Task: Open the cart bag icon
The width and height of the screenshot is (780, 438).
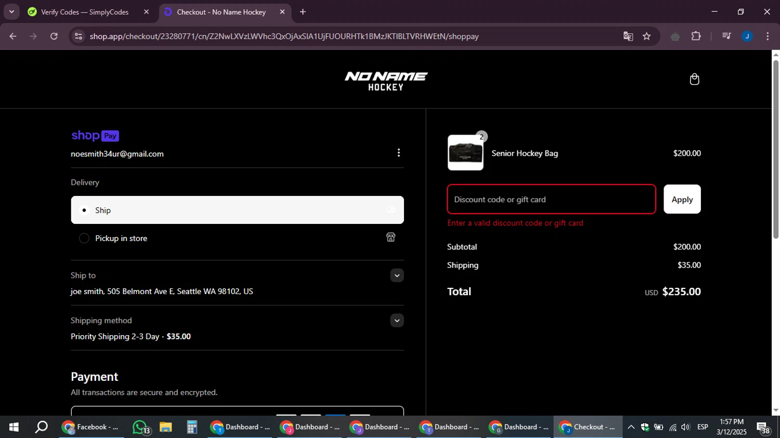Action: (x=694, y=79)
